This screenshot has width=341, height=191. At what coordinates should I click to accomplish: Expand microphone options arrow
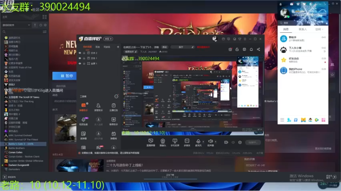click(203, 142)
